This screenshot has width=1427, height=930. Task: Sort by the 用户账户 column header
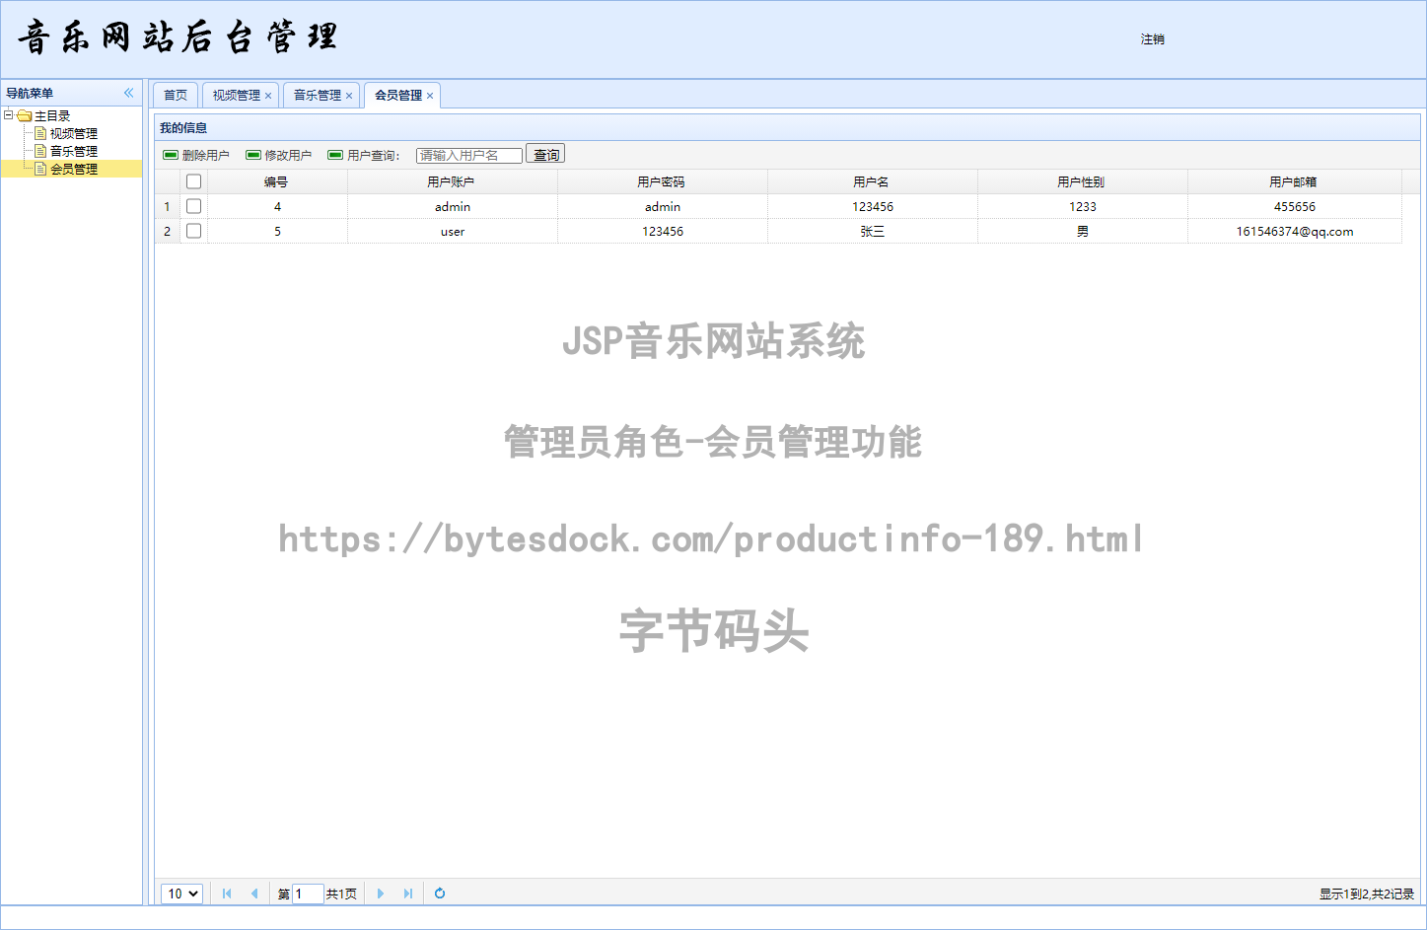click(x=453, y=181)
